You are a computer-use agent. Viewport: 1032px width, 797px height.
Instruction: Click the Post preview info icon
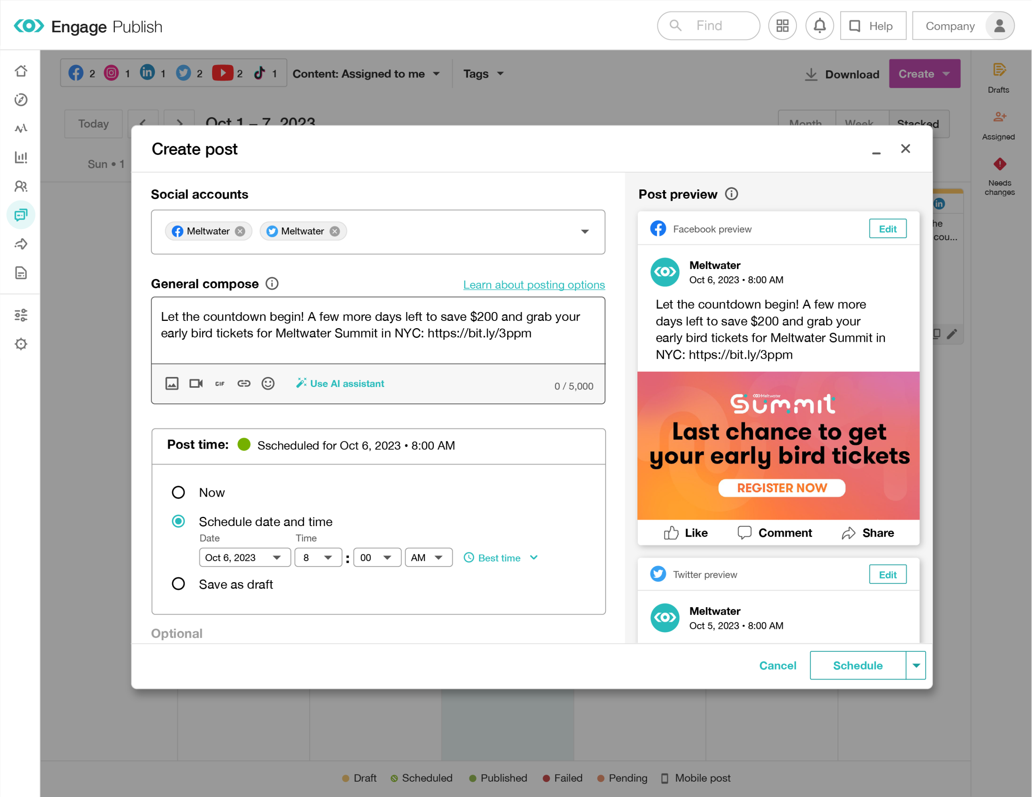click(732, 194)
